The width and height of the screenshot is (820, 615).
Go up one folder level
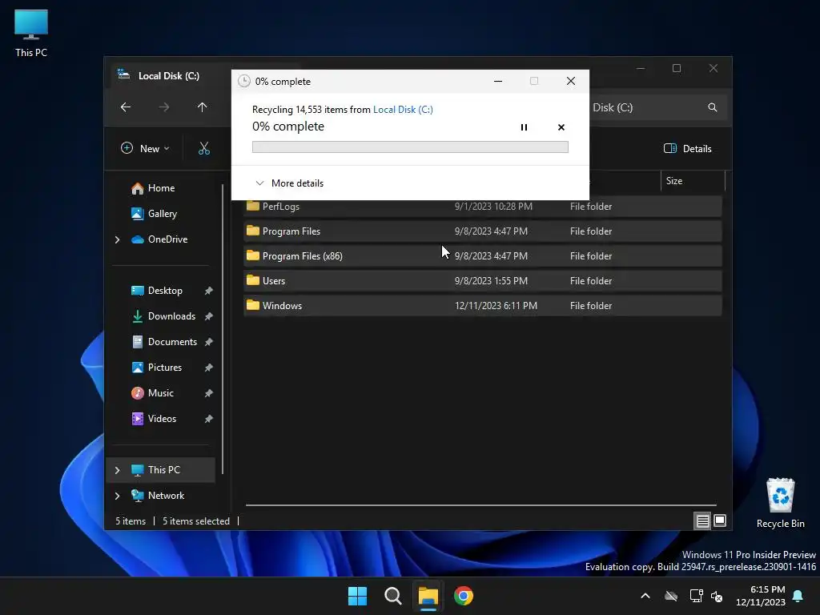tap(202, 107)
